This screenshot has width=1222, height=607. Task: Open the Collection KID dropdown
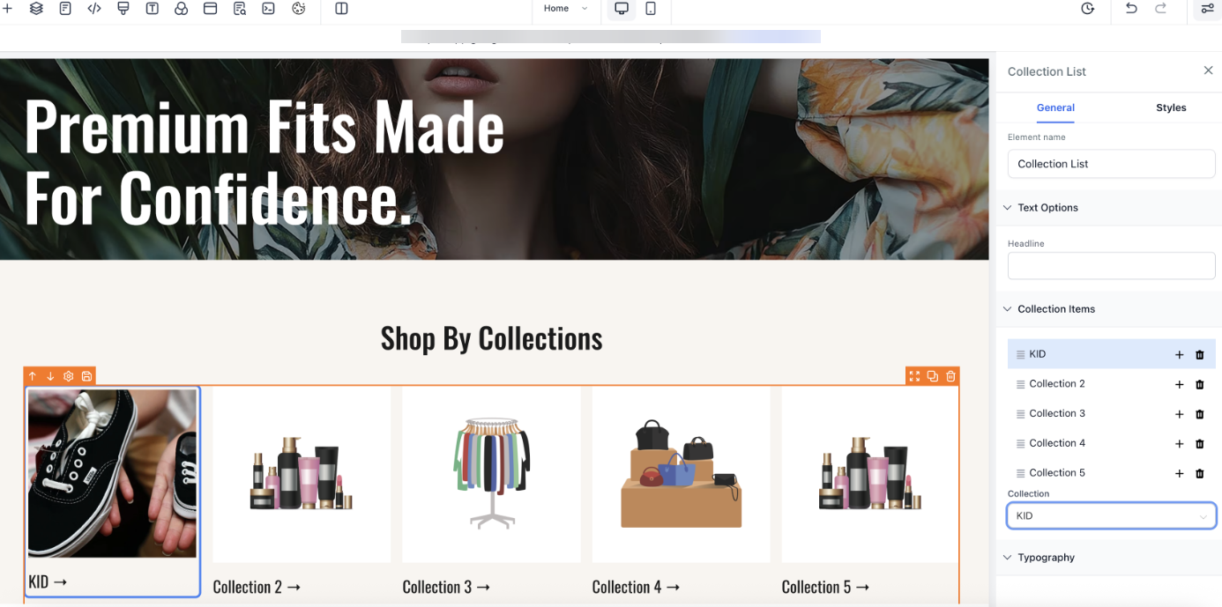(1111, 516)
